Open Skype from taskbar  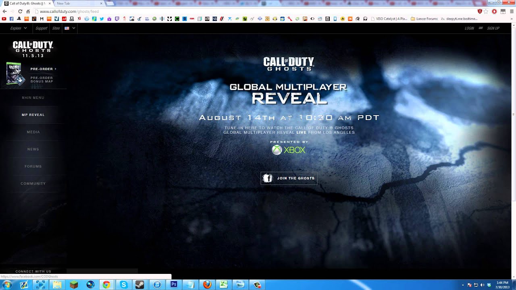[123, 285]
